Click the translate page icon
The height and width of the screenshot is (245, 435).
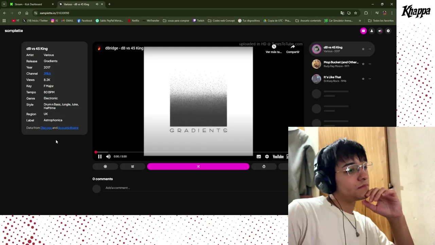[x=342, y=13]
